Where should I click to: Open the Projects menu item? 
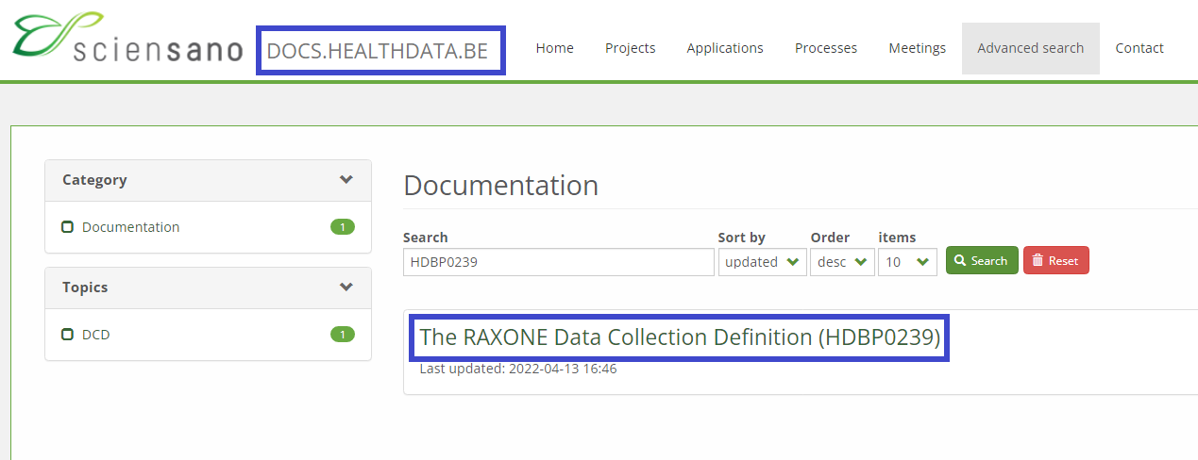pos(630,48)
